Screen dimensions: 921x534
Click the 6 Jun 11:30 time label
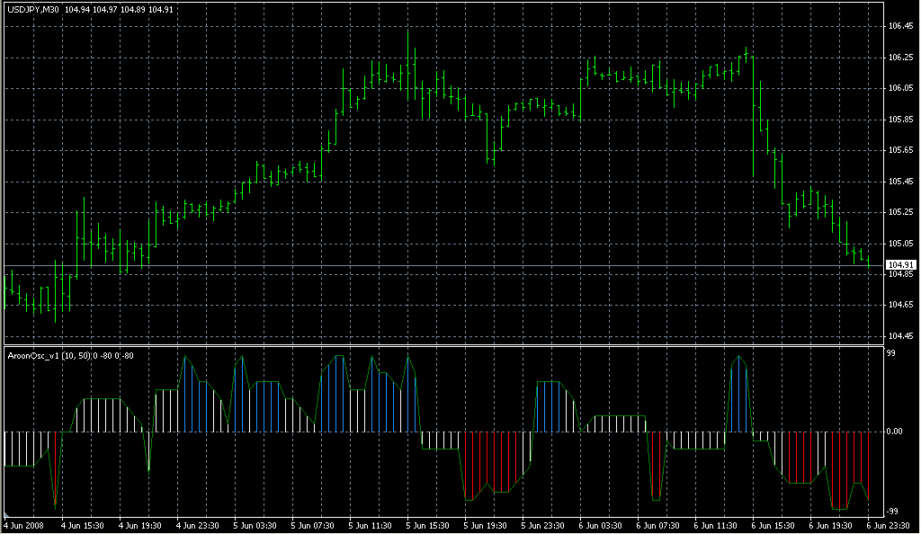coord(715,526)
